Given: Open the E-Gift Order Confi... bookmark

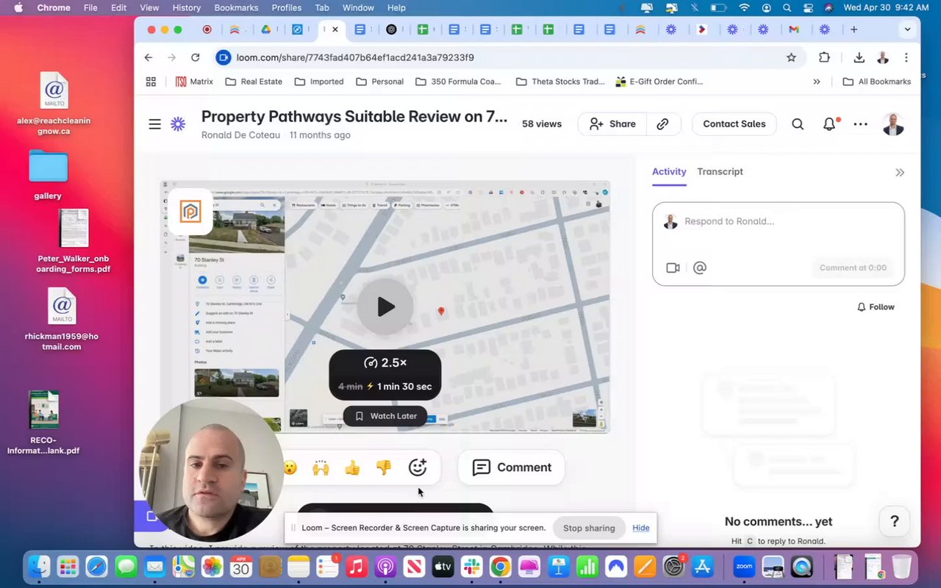Looking at the screenshot, I should coord(659,82).
